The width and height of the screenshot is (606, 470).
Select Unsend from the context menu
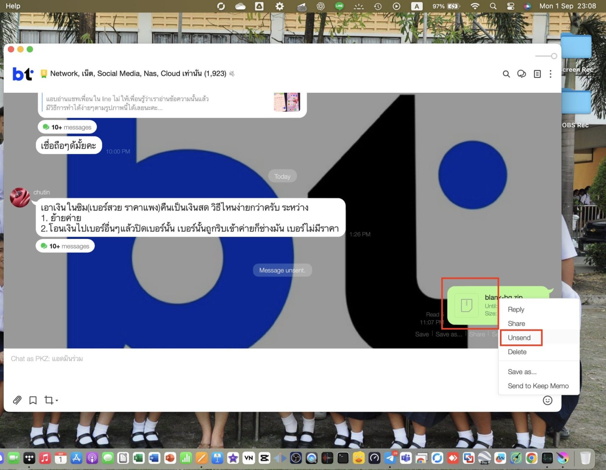519,338
